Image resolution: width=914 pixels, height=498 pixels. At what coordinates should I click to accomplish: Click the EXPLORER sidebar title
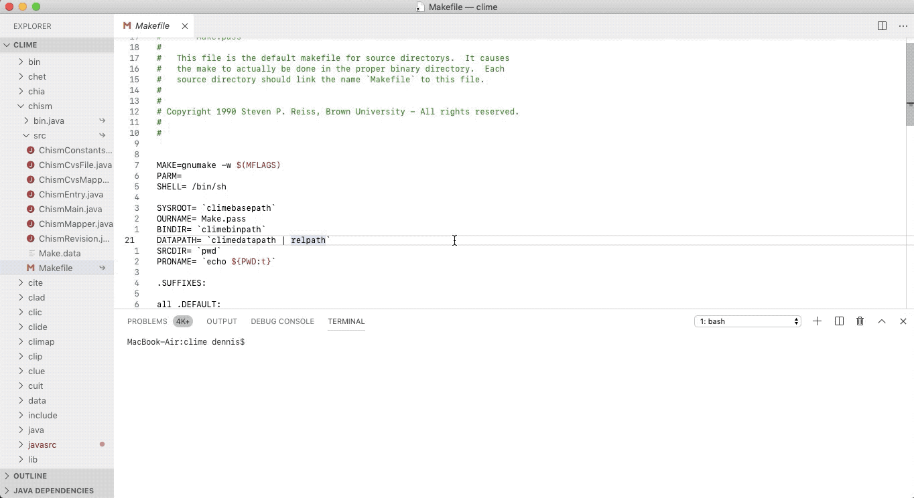point(32,26)
